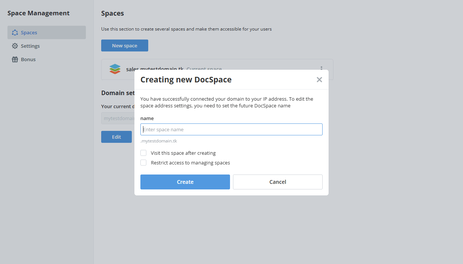Screen dimensions: 463x264
Task: Enable "Visit this space after creating"
Action: coord(143,153)
